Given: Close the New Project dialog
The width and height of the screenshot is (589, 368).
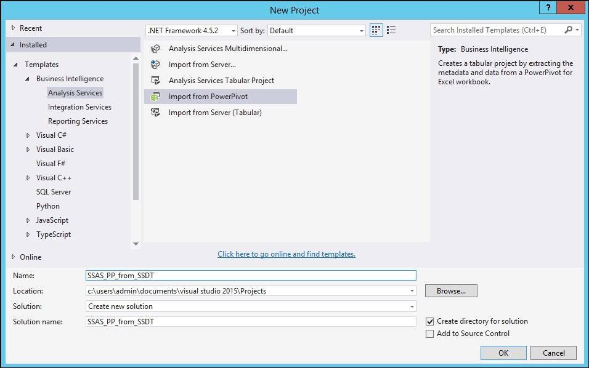Looking at the screenshot, I should click(571, 7).
